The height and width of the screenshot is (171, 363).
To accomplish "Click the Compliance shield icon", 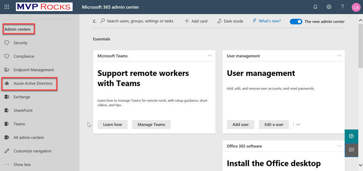I will point(7,56).
